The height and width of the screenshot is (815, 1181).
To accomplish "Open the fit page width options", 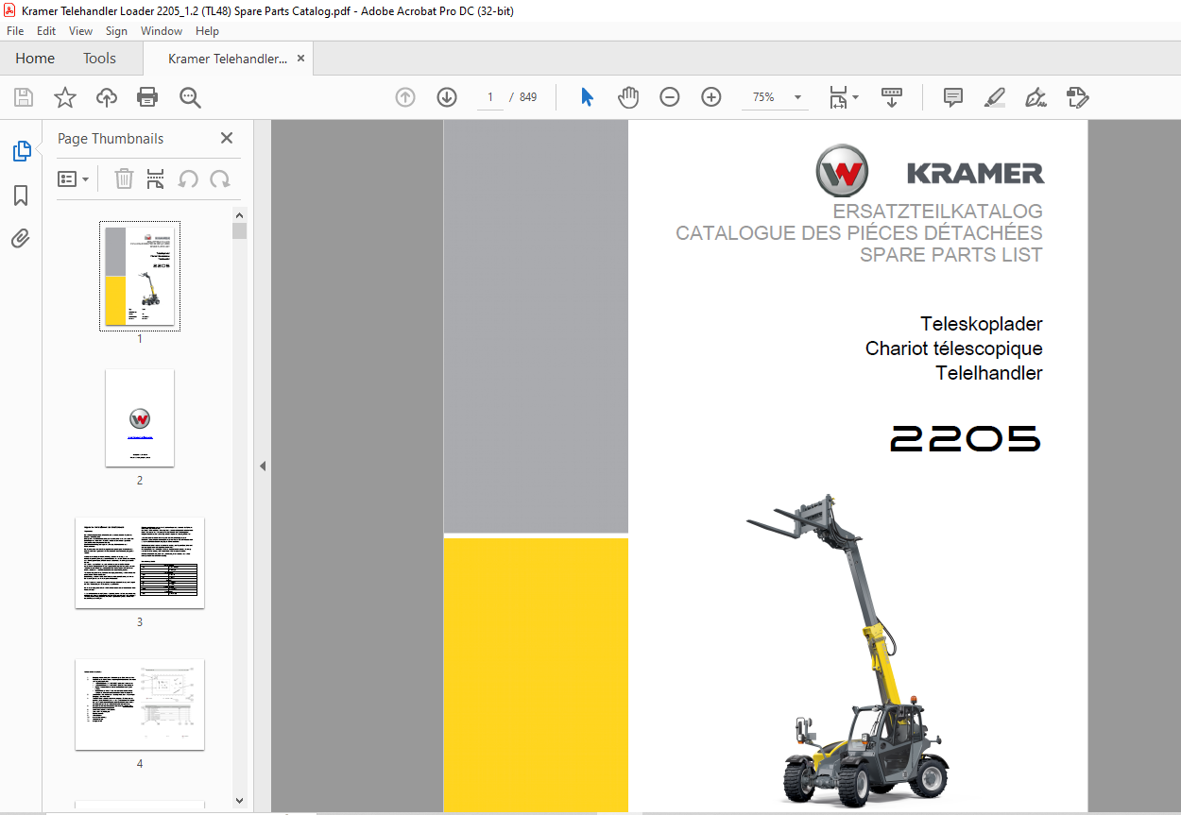I will [x=843, y=97].
